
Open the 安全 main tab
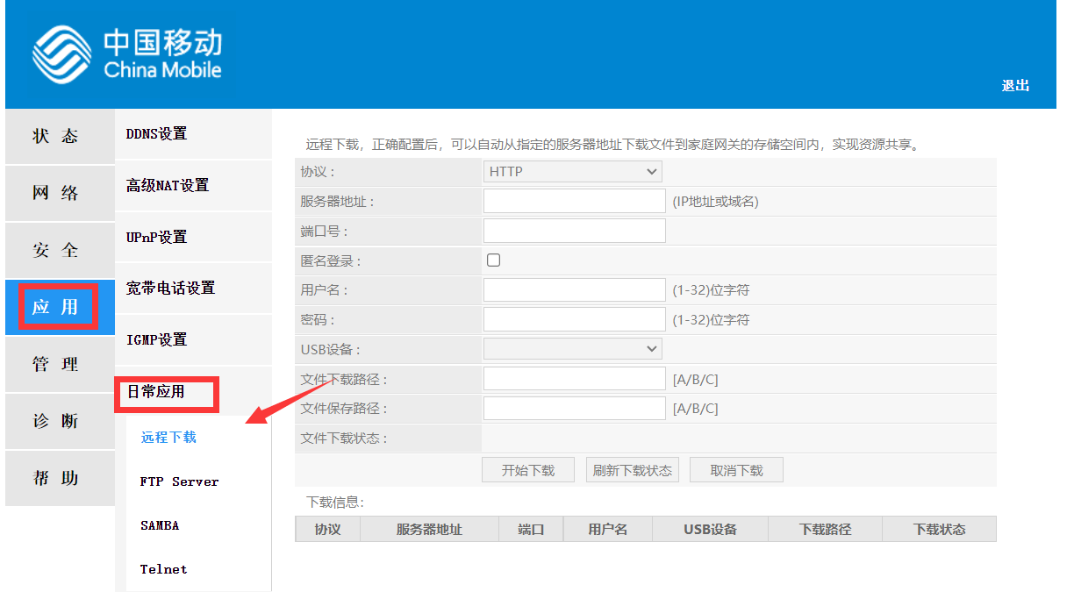tap(60, 251)
